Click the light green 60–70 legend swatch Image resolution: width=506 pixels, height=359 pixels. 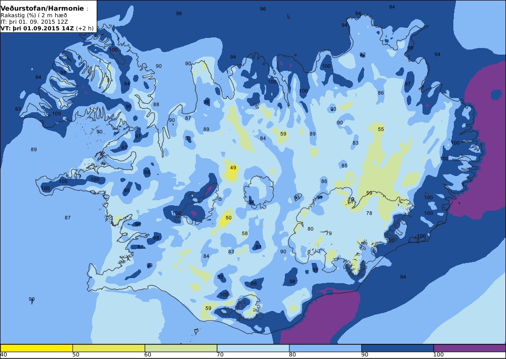tap(181, 348)
